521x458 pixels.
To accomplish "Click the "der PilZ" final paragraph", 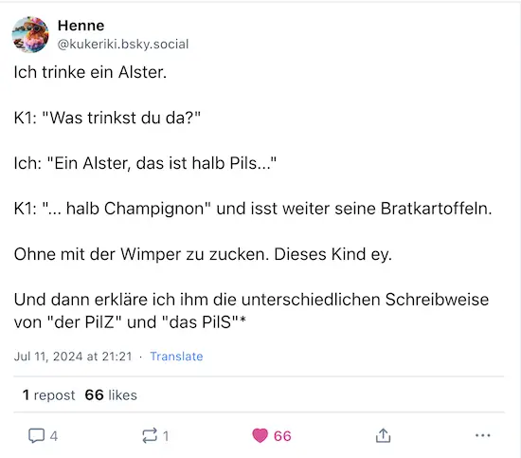I will pos(251,311).
